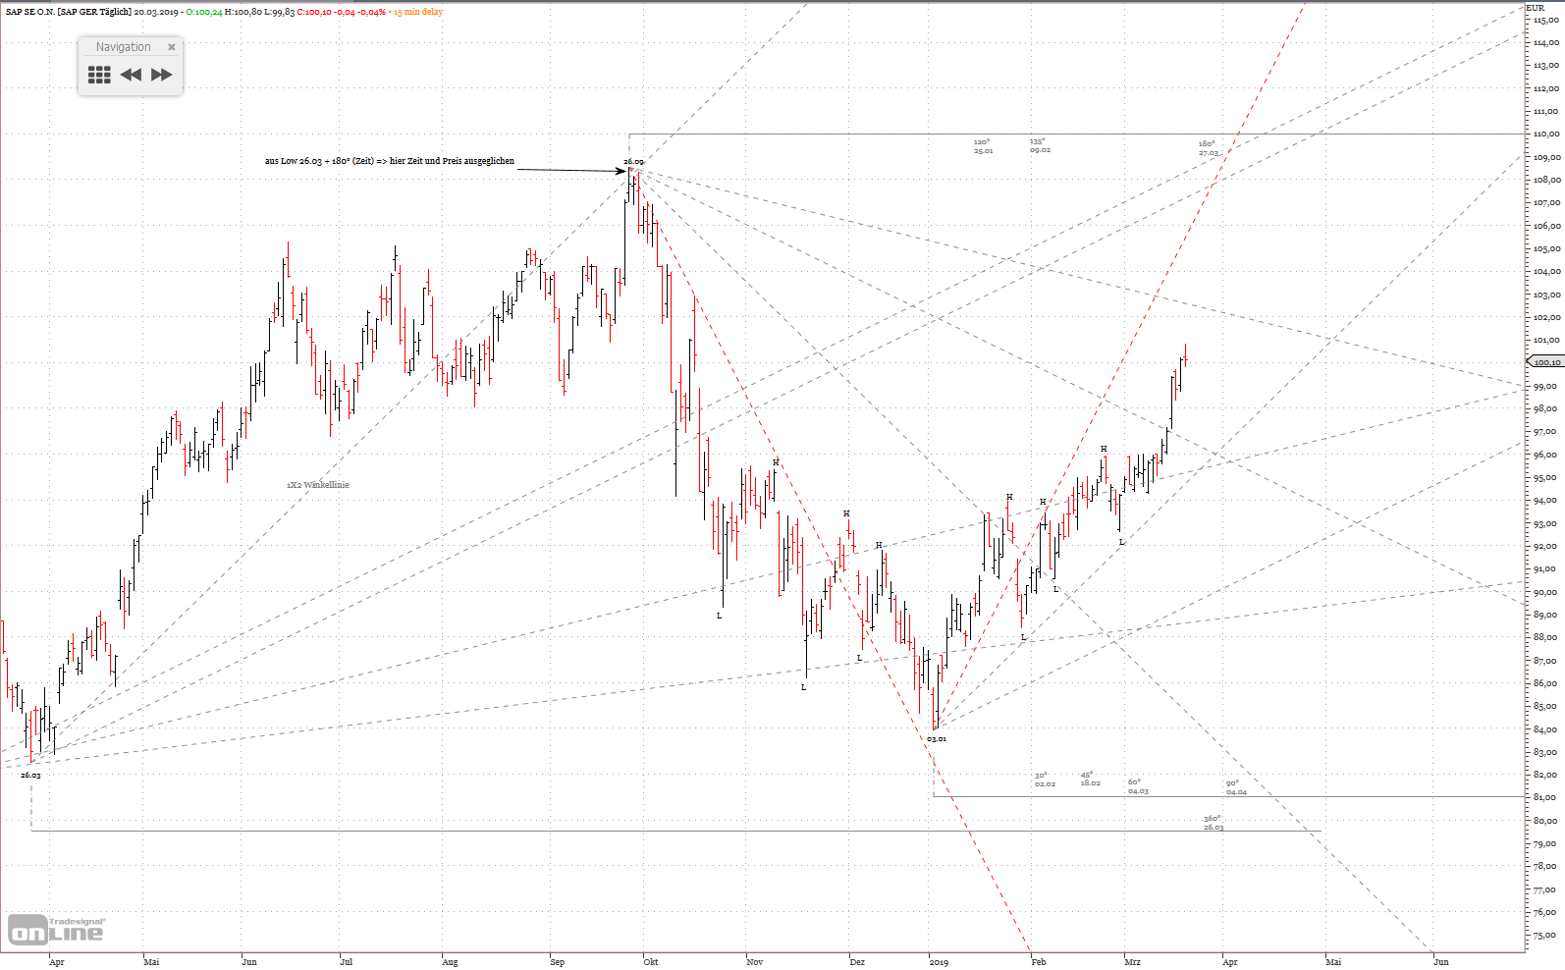Click the 'Aug' label on time axis
1565x970 pixels.
(x=450, y=962)
